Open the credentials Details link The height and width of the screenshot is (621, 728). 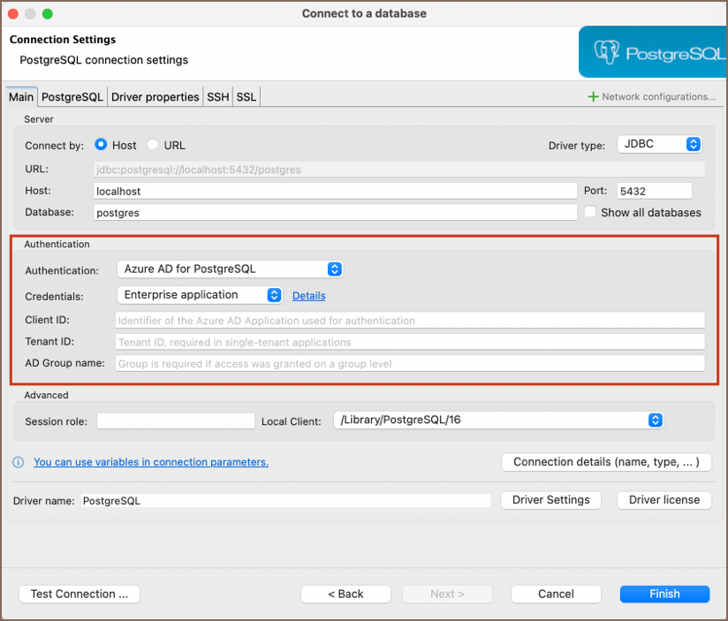[x=308, y=296]
